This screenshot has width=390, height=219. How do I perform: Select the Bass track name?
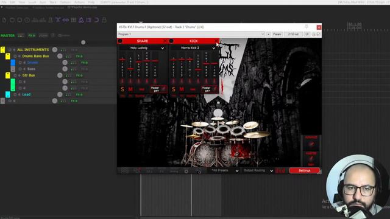[31, 69]
